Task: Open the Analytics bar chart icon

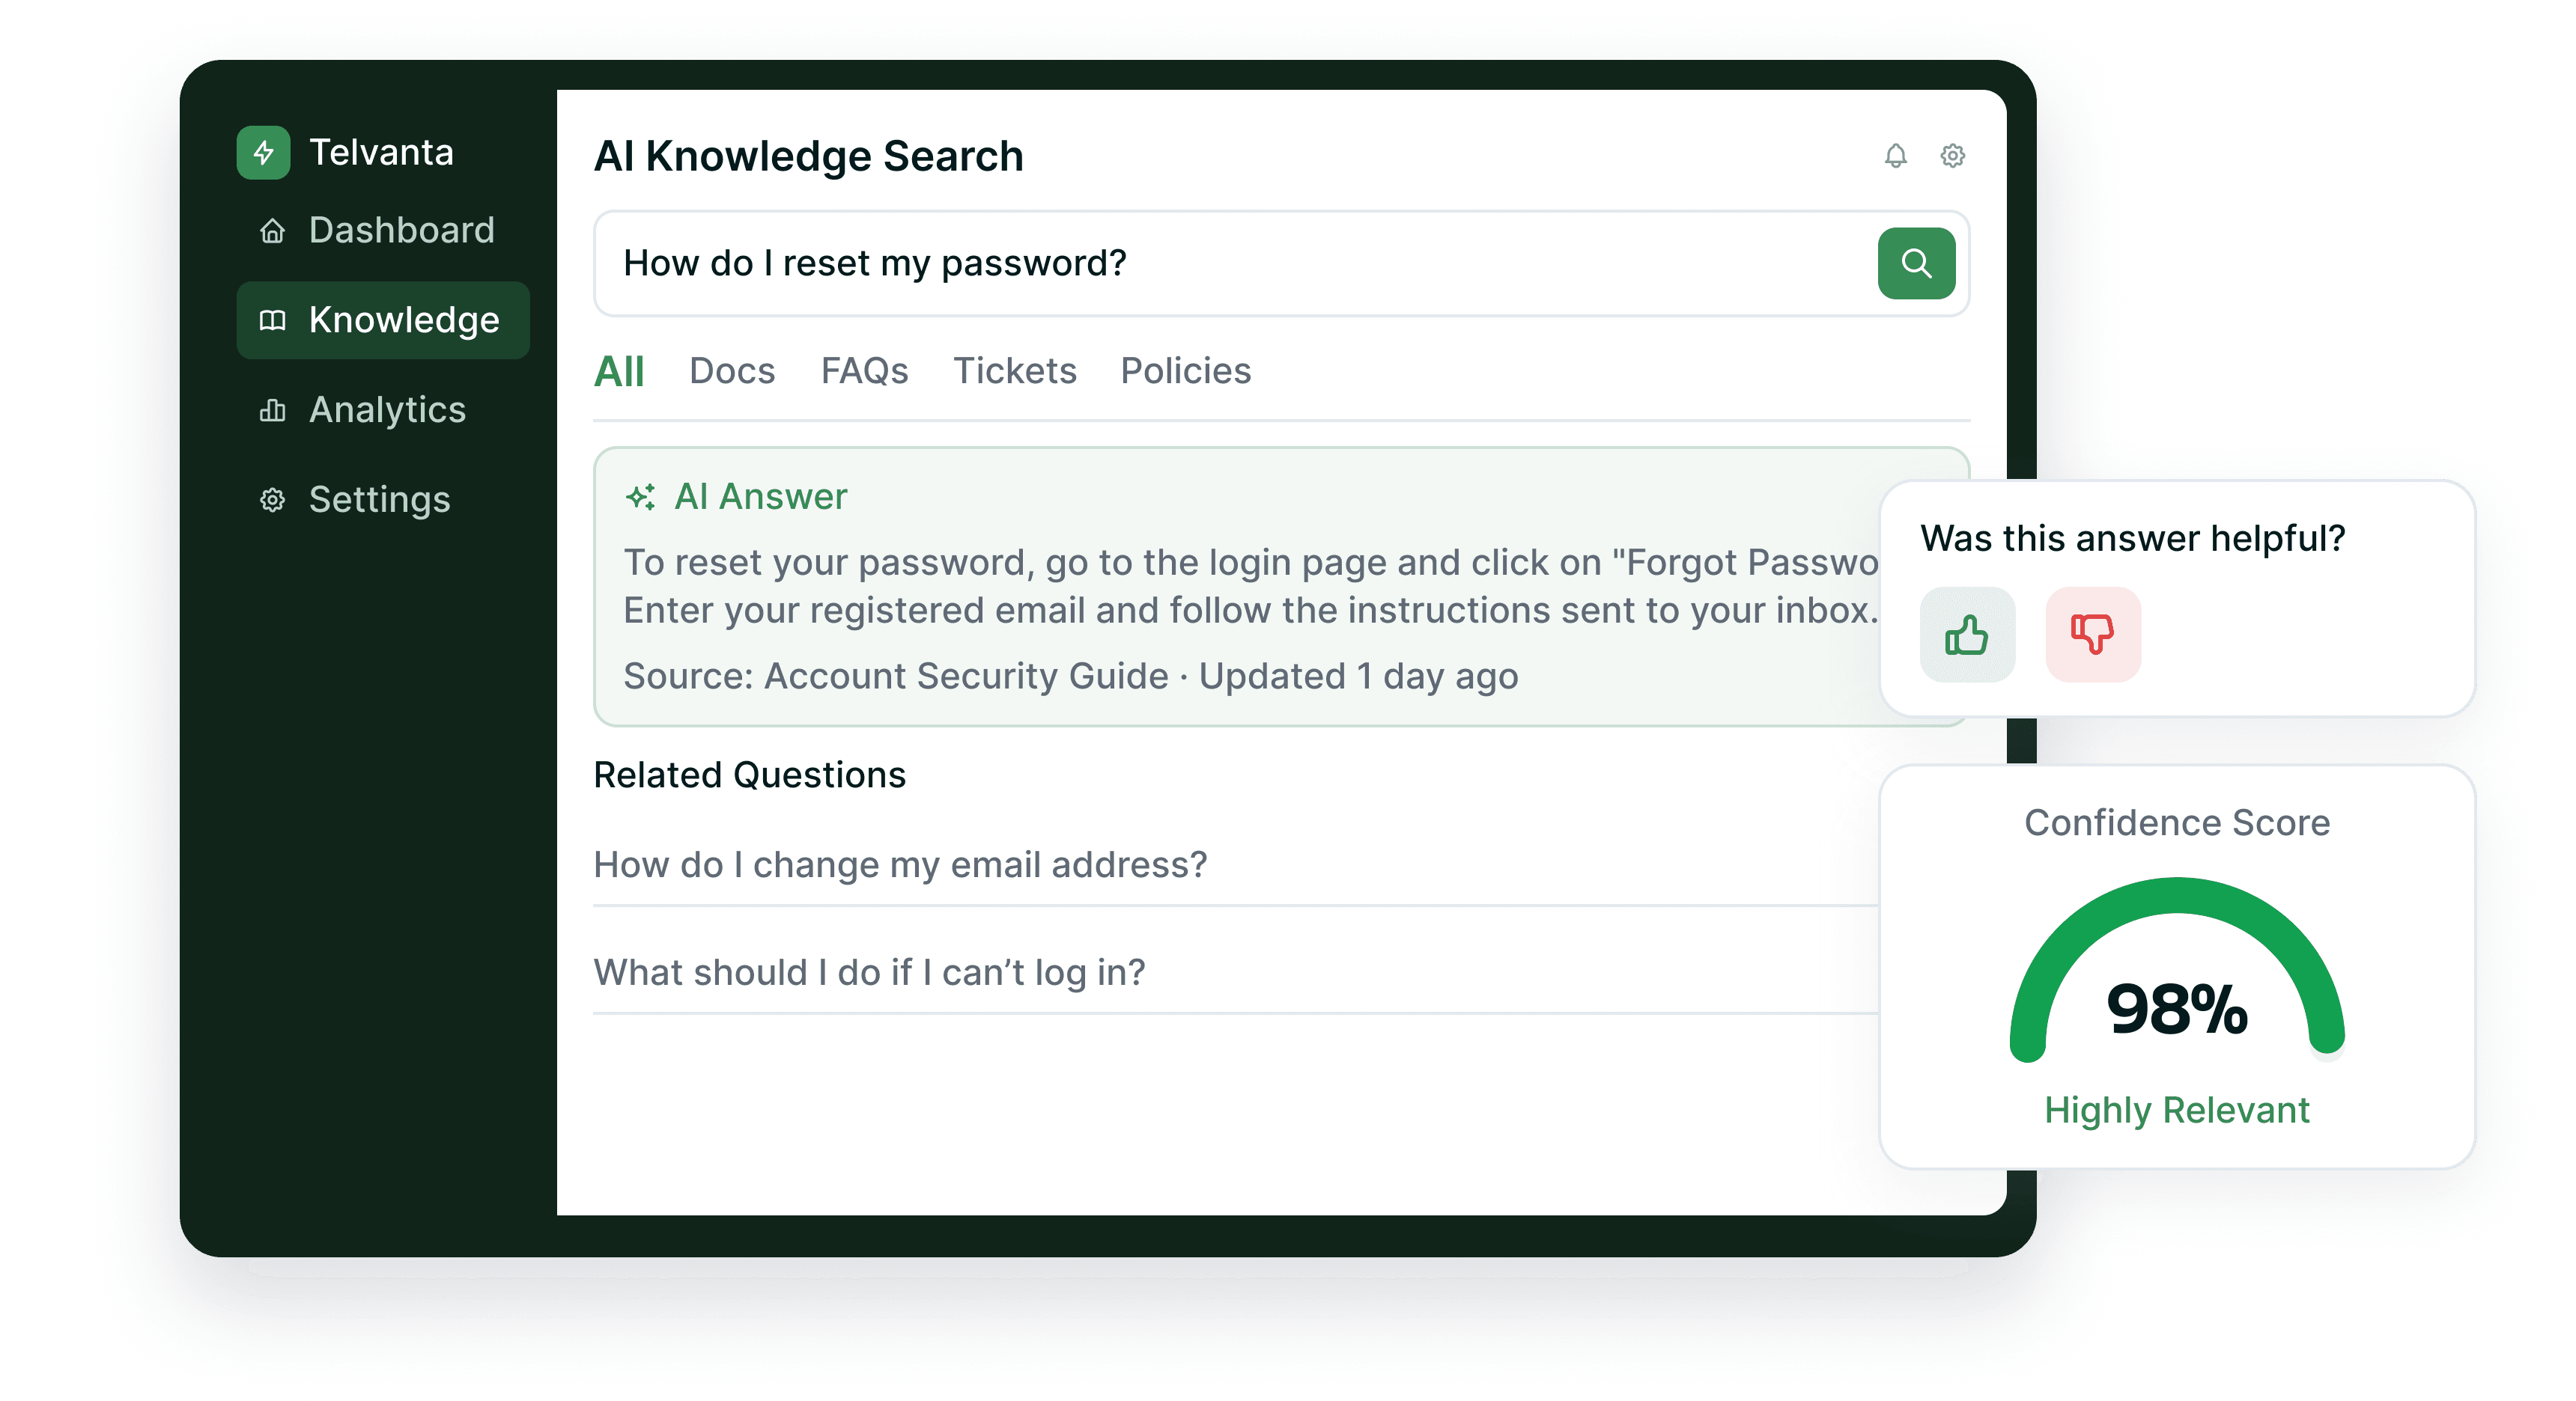Action: point(272,411)
